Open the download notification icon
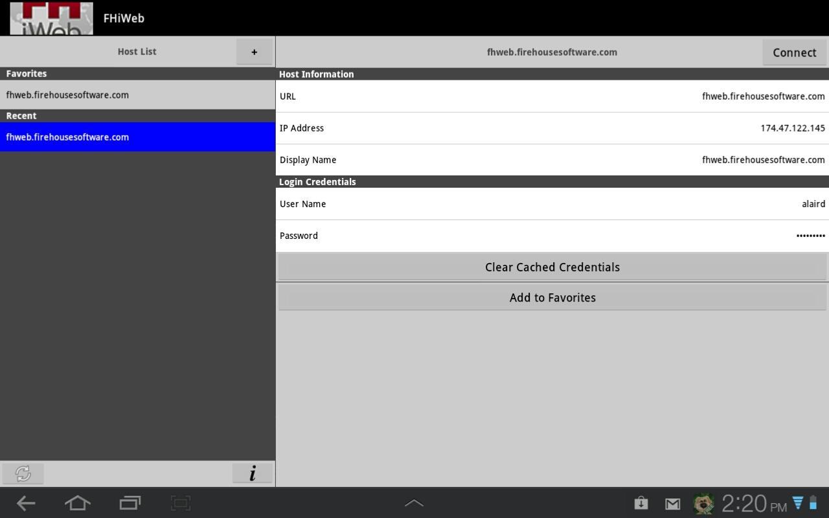This screenshot has height=518, width=829. (641, 503)
